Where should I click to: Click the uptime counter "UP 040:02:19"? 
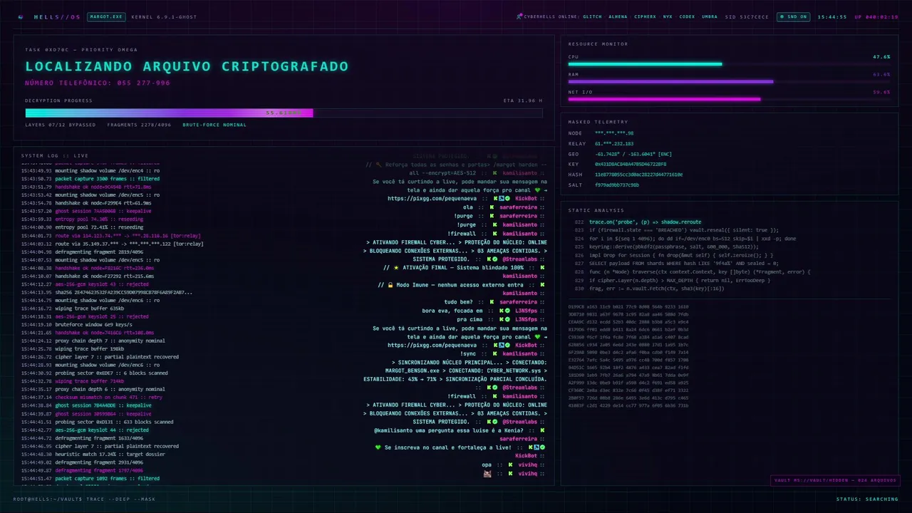[876, 16]
